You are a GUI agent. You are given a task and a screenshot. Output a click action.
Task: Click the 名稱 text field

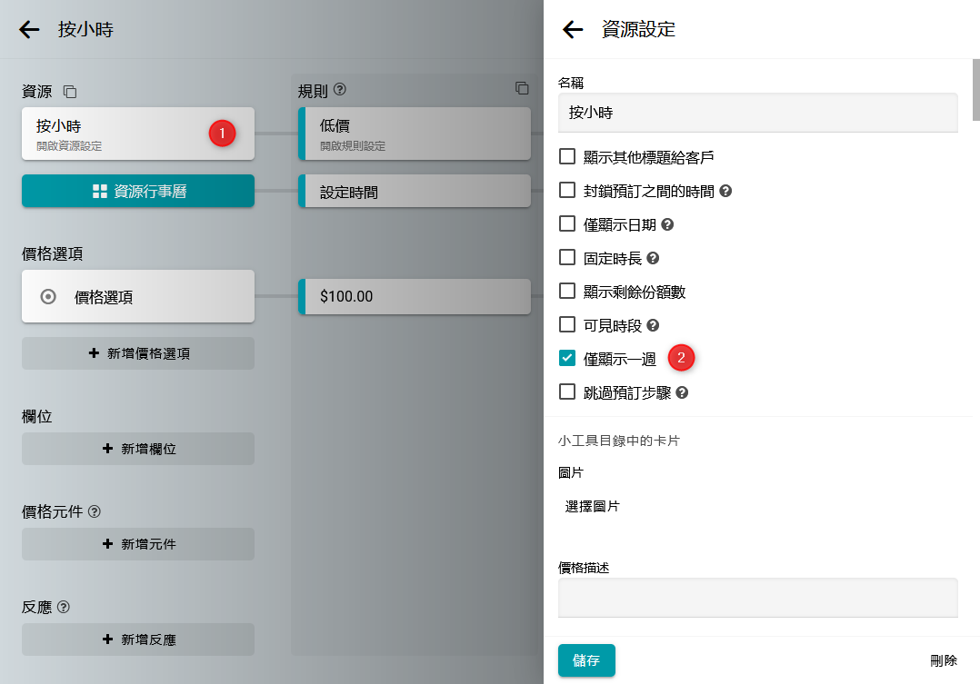757,113
